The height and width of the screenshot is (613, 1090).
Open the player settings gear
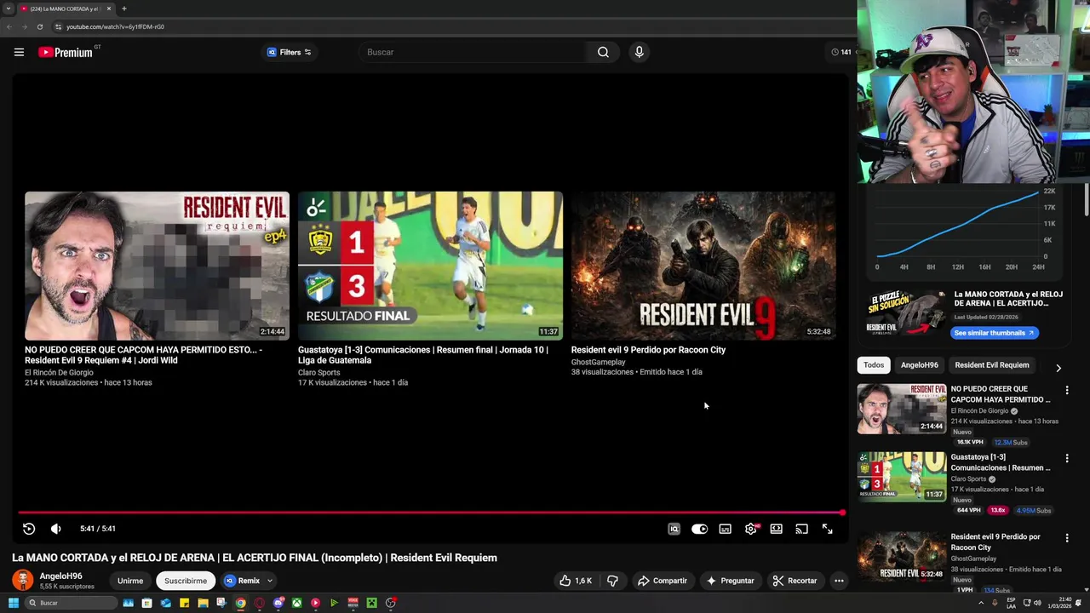pyautogui.click(x=750, y=529)
